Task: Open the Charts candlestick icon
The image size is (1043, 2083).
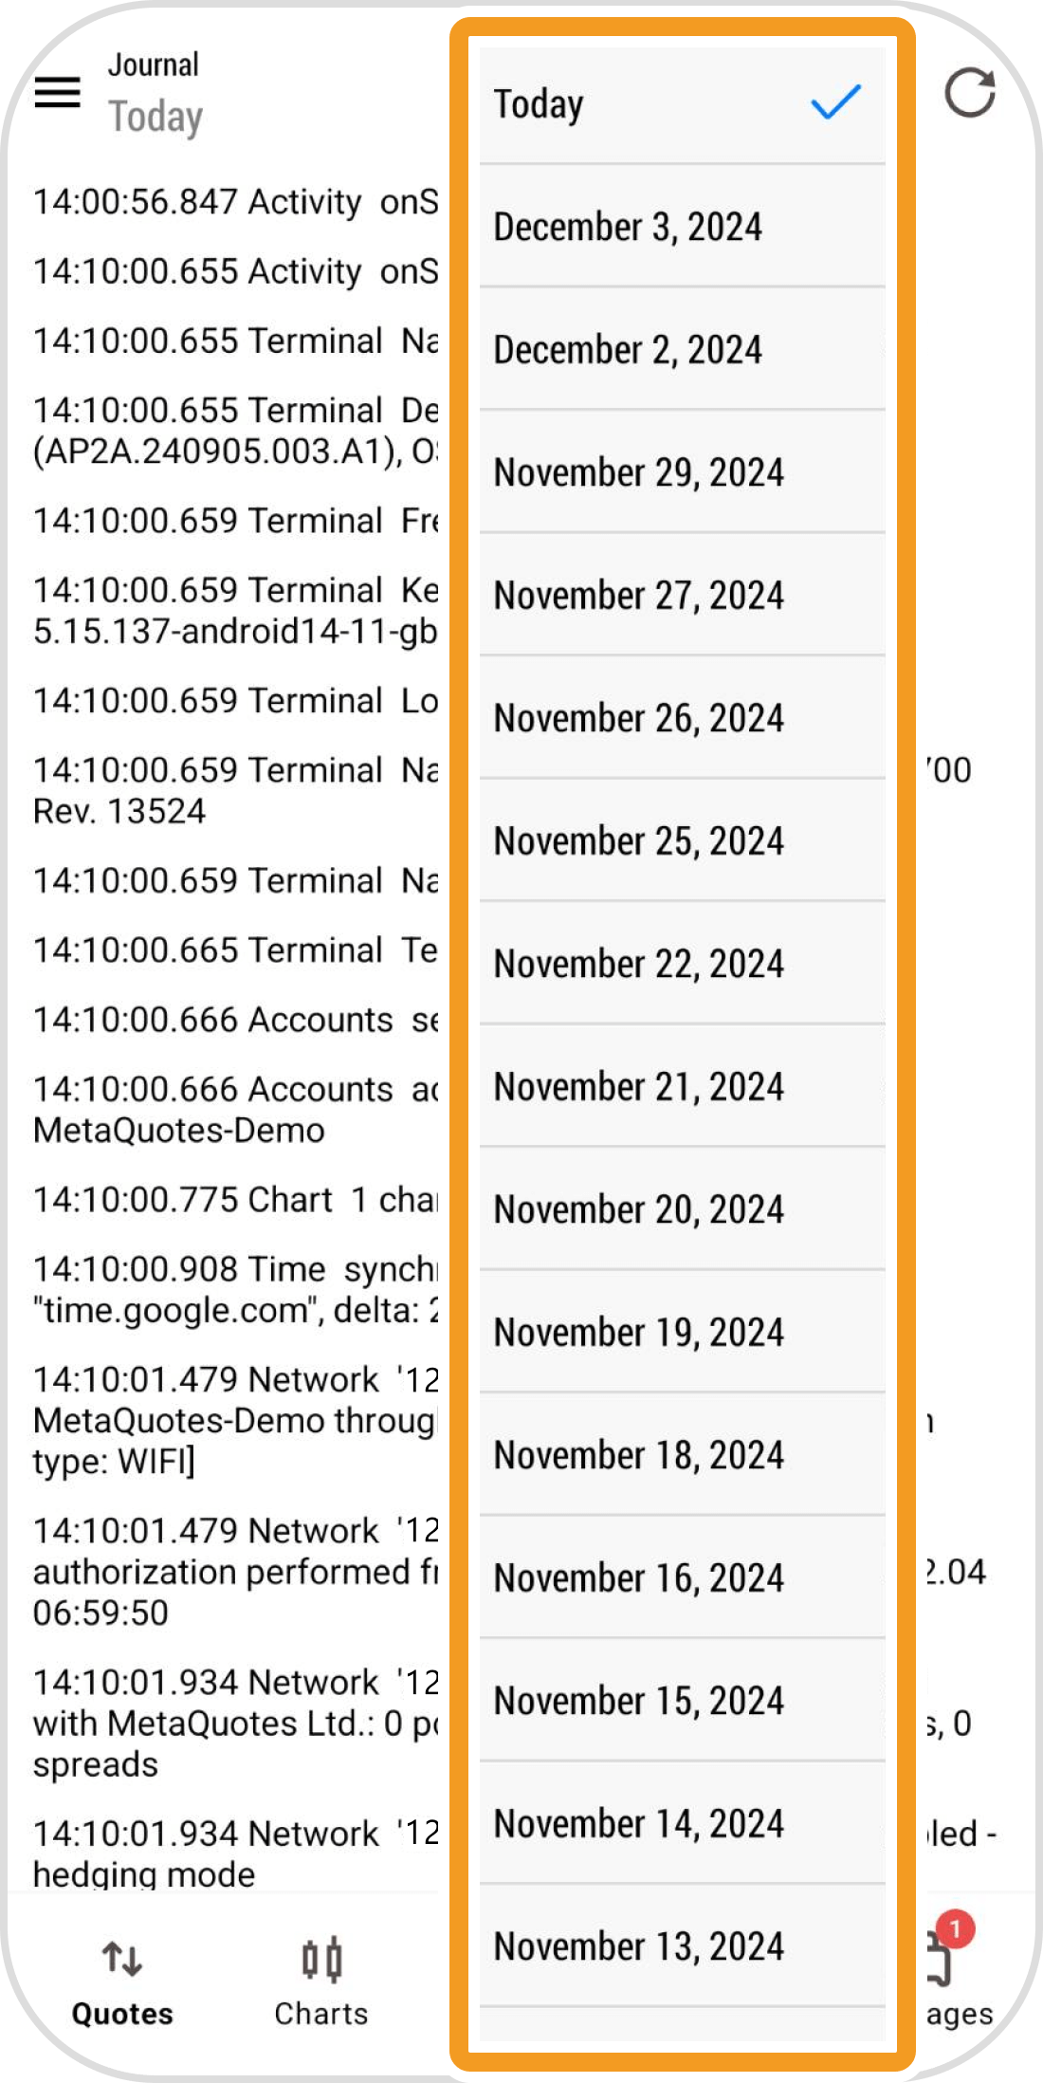Action: [x=321, y=1960]
